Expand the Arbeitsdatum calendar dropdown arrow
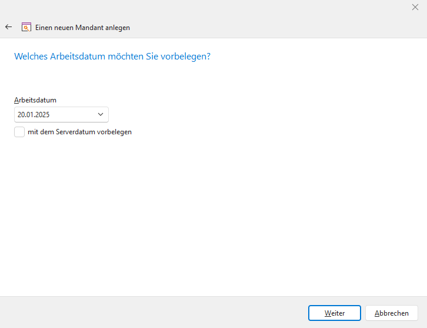 (100, 114)
